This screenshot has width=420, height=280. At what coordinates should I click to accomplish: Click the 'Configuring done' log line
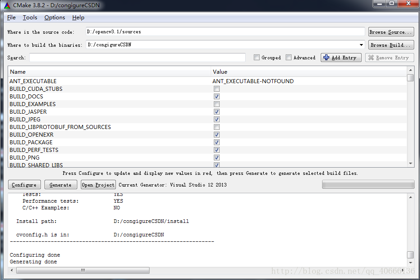point(35,255)
